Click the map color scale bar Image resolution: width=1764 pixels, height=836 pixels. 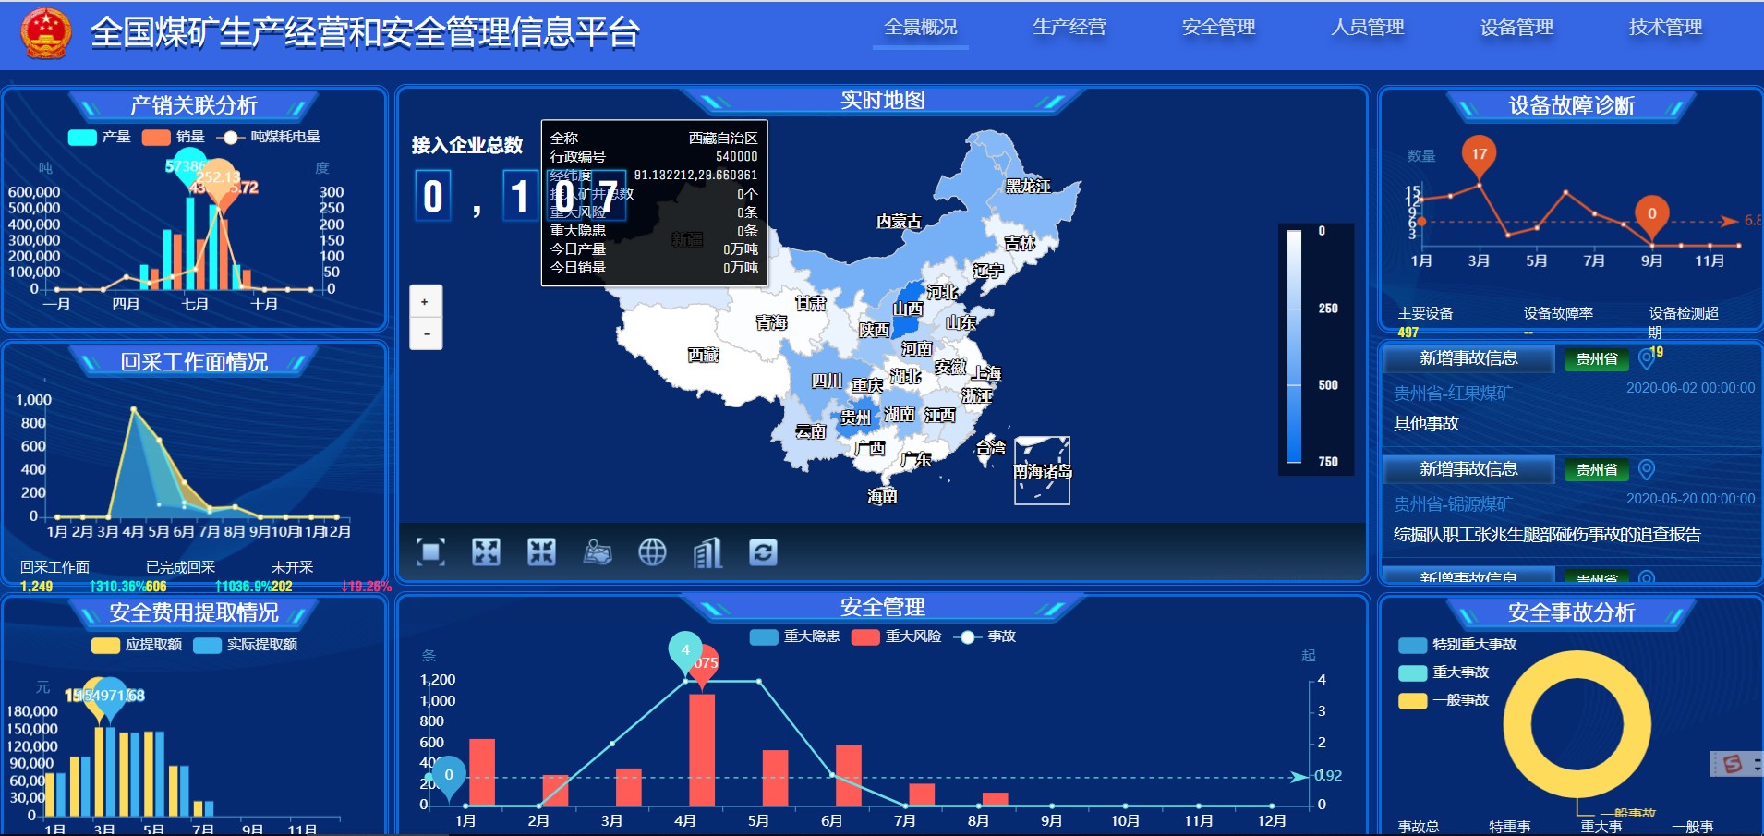click(x=1295, y=346)
